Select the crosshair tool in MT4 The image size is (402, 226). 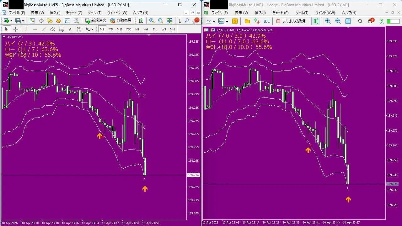[x=15, y=29]
